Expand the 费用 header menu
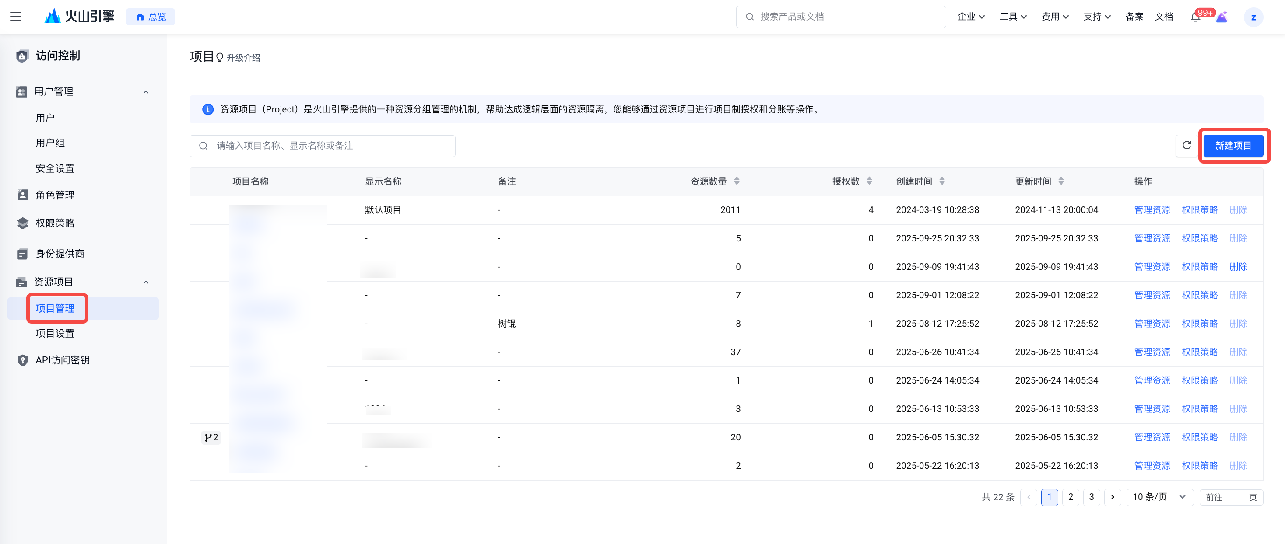 coord(1054,17)
